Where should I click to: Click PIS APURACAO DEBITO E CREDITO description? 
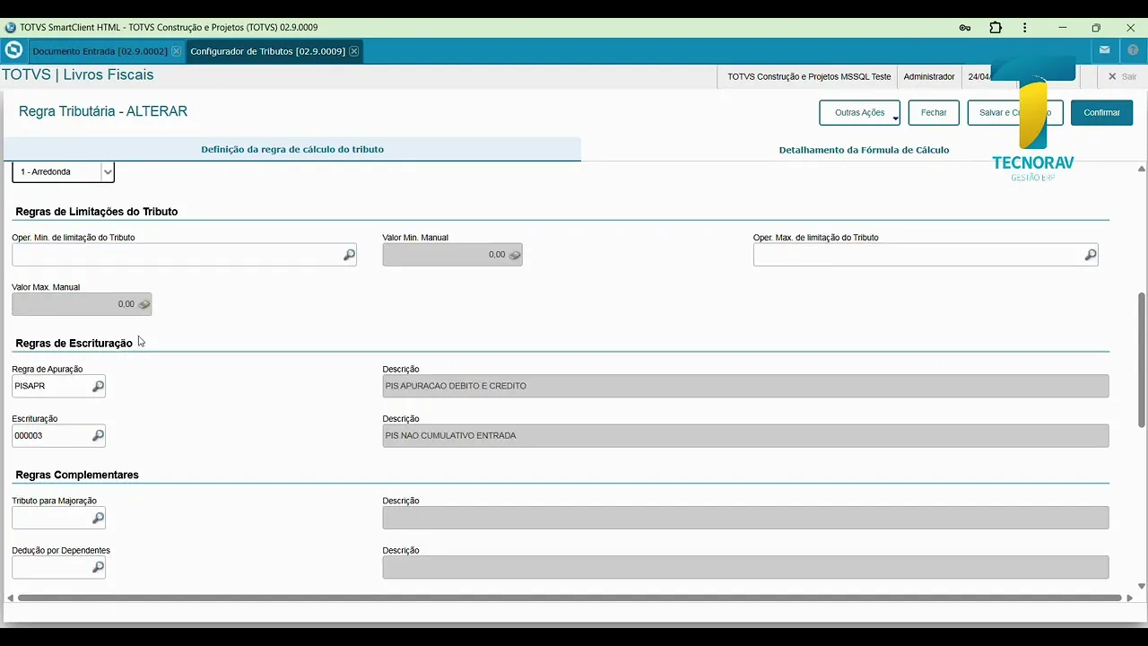pyautogui.click(x=745, y=386)
